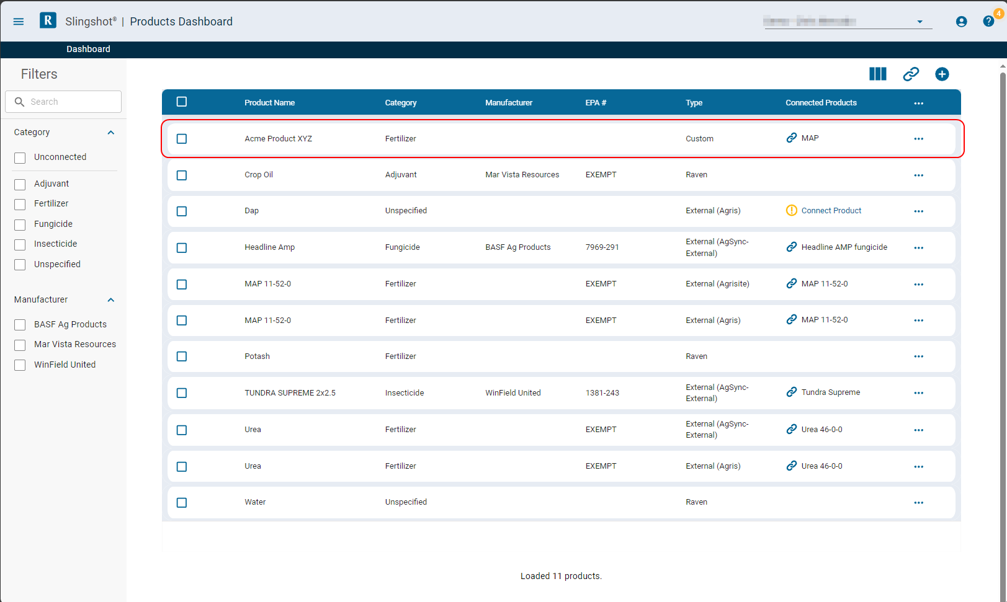The width and height of the screenshot is (1007, 602).
Task: Collapse the Manufacturer filter section
Action: coord(110,299)
